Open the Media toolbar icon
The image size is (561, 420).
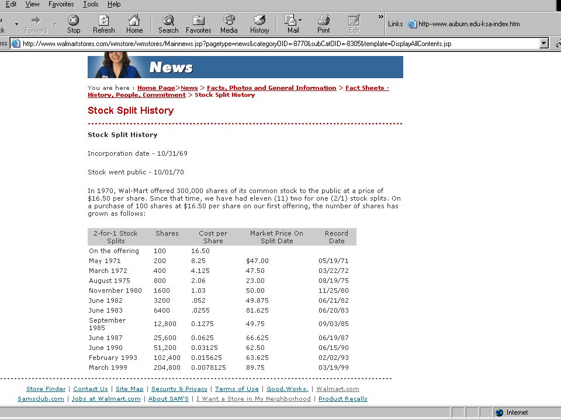pos(229,20)
